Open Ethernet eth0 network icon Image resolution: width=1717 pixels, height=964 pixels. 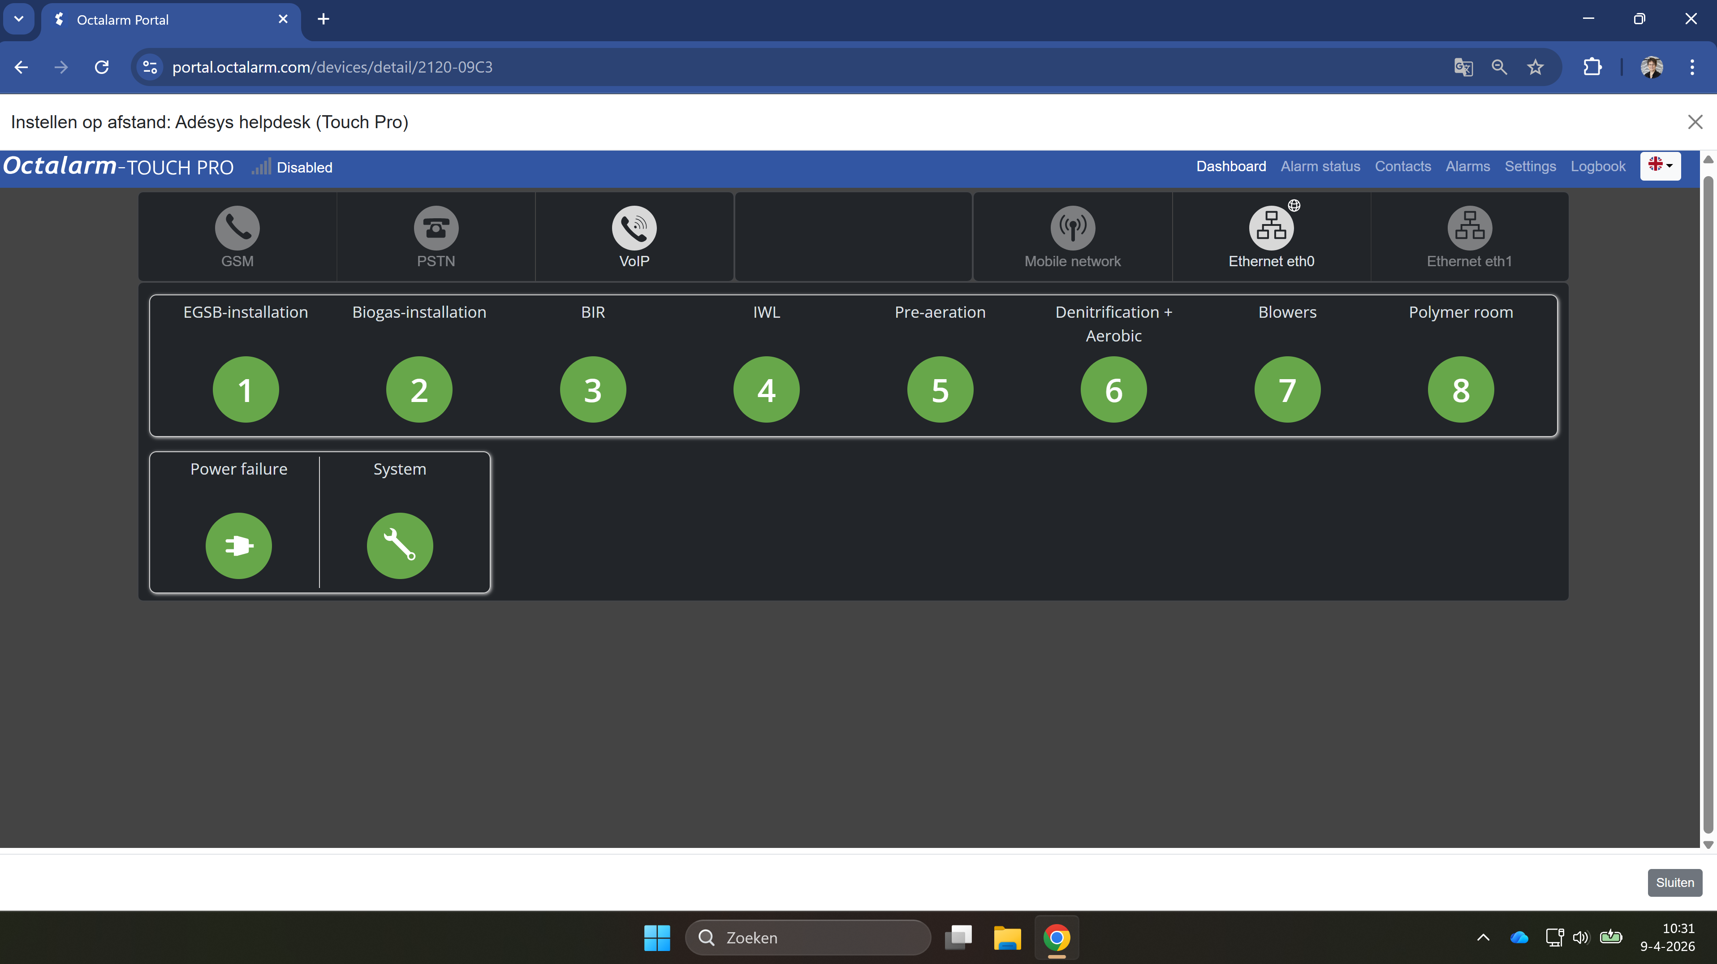click(x=1271, y=227)
